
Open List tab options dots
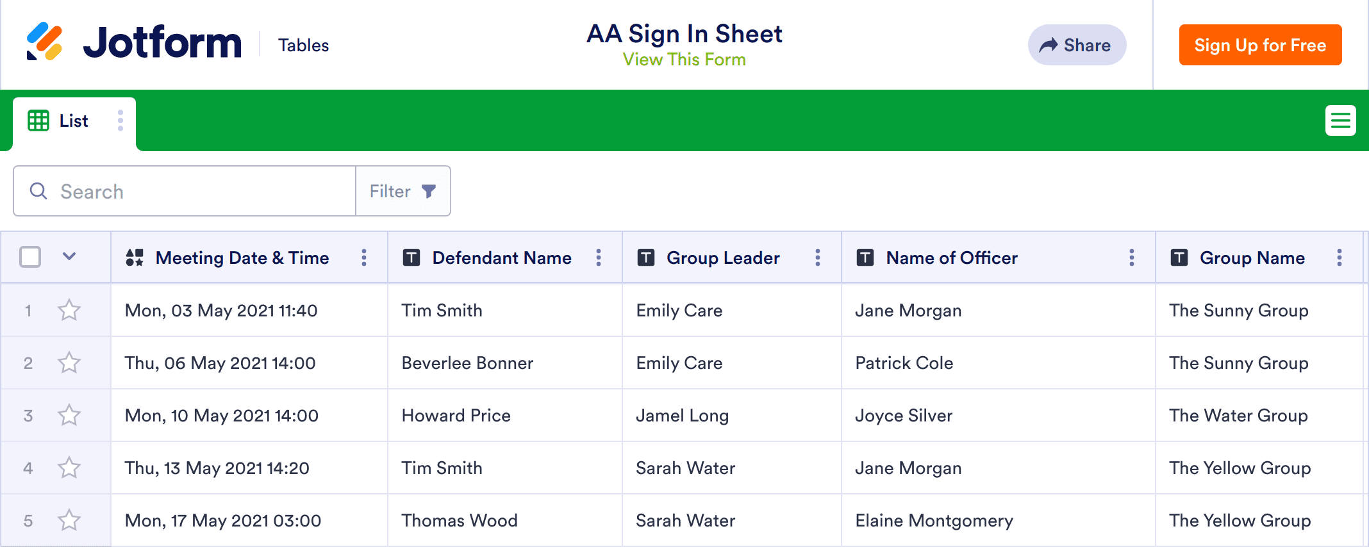(120, 120)
